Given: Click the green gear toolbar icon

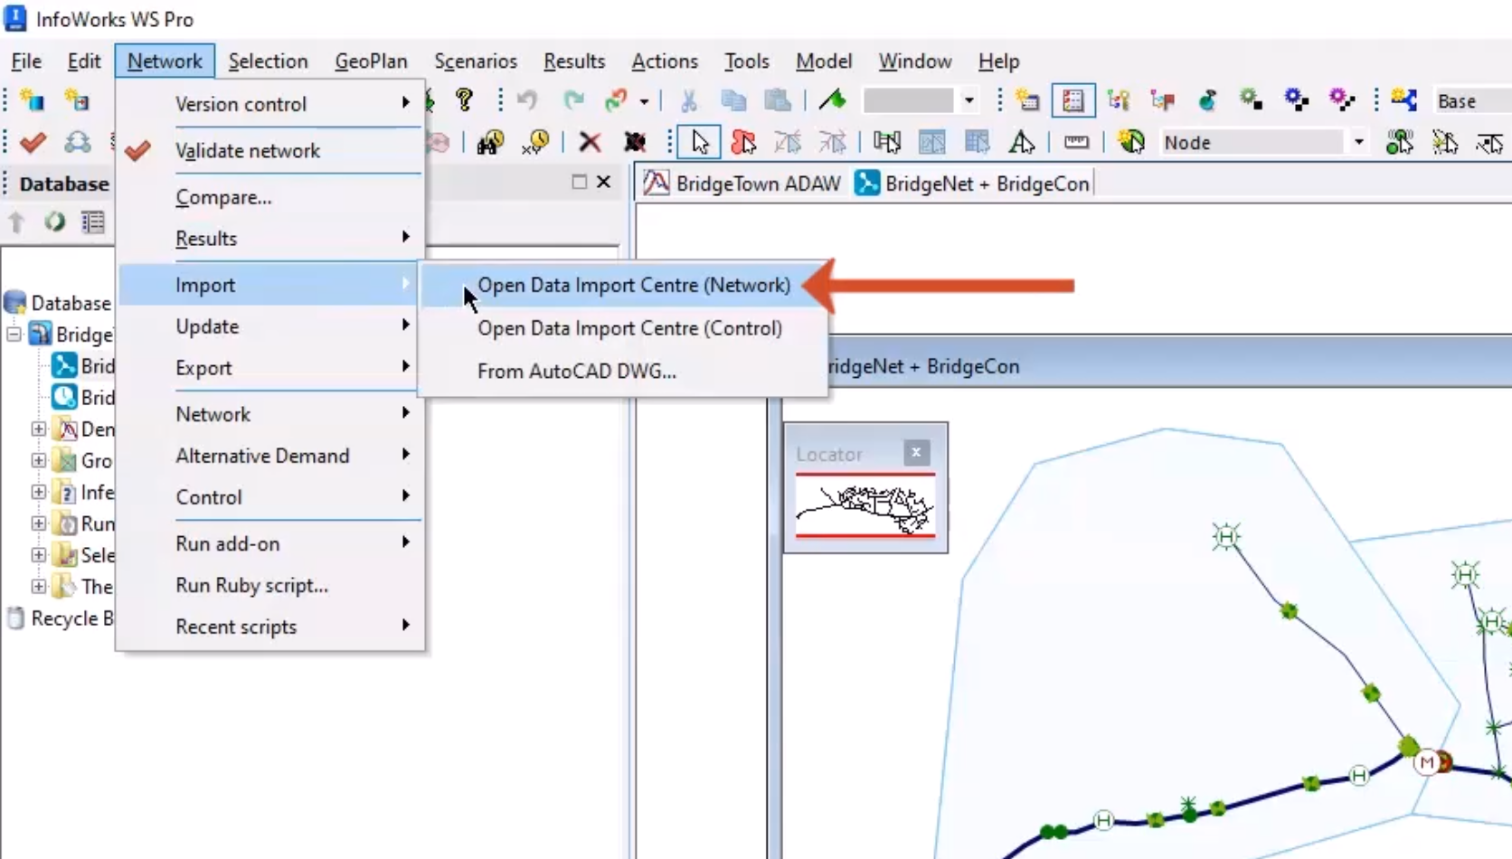Looking at the screenshot, I should coord(1252,99).
